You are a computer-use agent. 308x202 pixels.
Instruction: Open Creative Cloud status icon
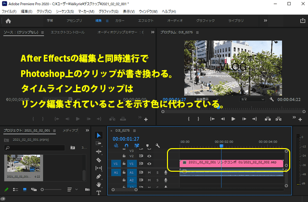(x=3, y=199)
